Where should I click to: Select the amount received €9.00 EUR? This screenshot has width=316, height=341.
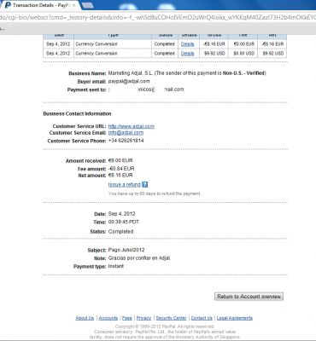(120, 160)
